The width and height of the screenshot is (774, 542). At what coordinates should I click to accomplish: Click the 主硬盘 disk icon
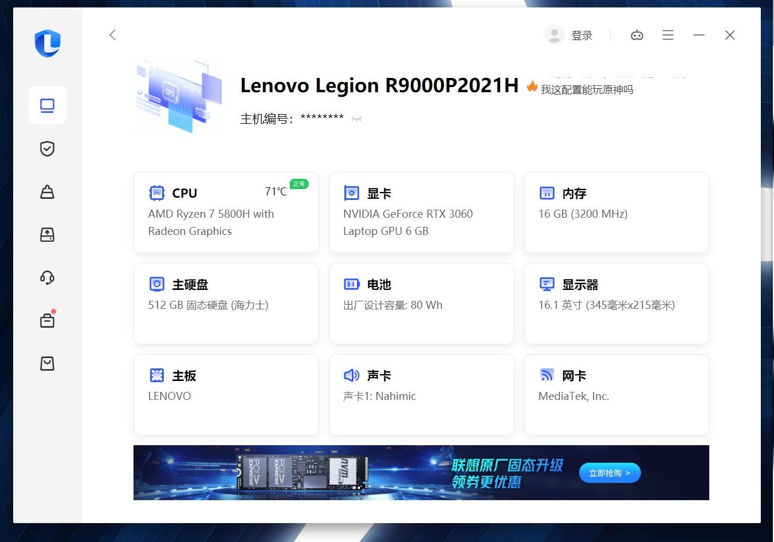pos(157,284)
